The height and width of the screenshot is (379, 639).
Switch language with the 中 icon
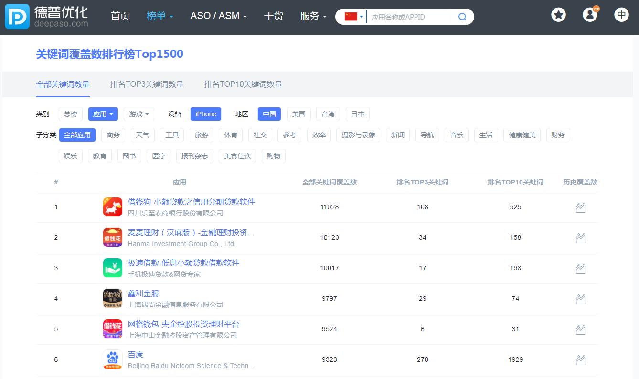(621, 15)
